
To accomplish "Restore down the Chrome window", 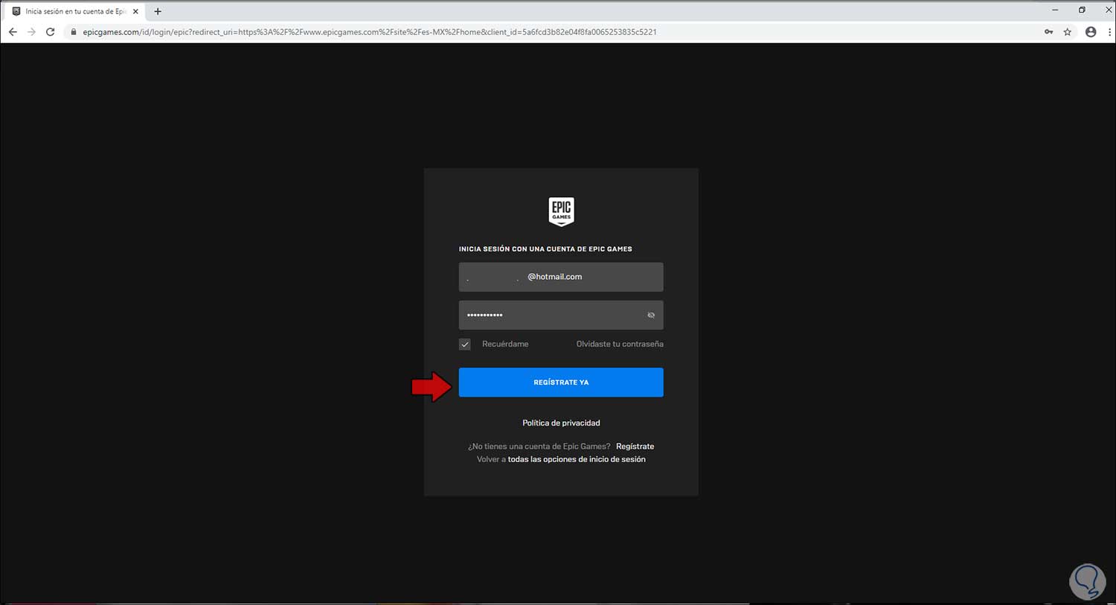I will pyautogui.click(x=1082, y=10).
